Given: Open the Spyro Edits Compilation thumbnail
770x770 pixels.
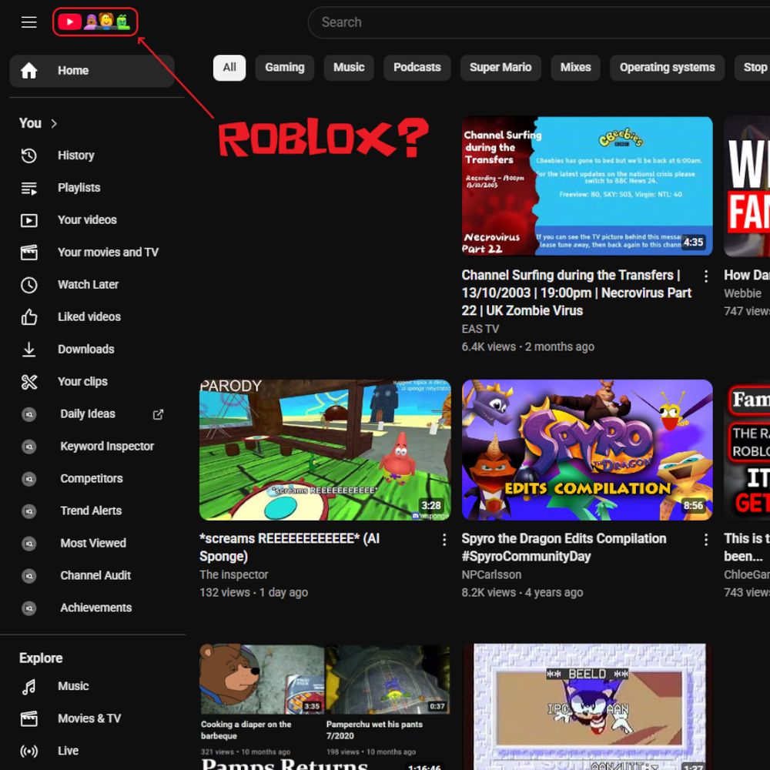Looking at the screenshot, I should [x=587, y=450].
